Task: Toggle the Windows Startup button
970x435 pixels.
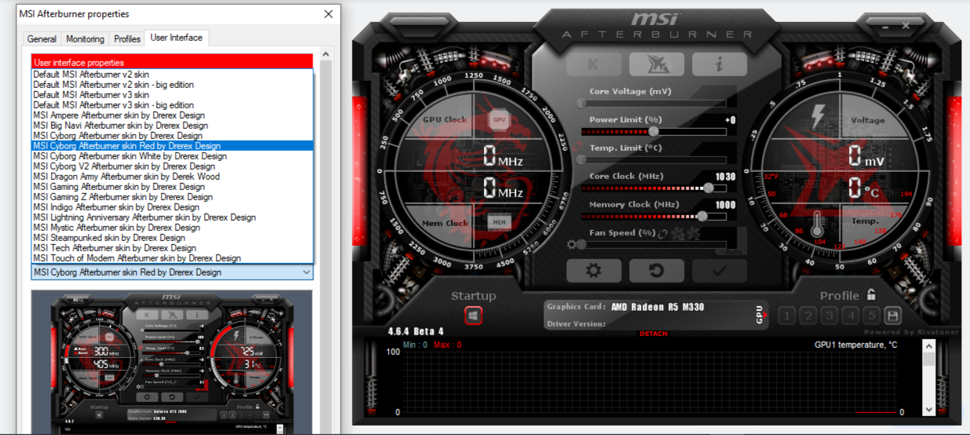Action: pos(473,316)
